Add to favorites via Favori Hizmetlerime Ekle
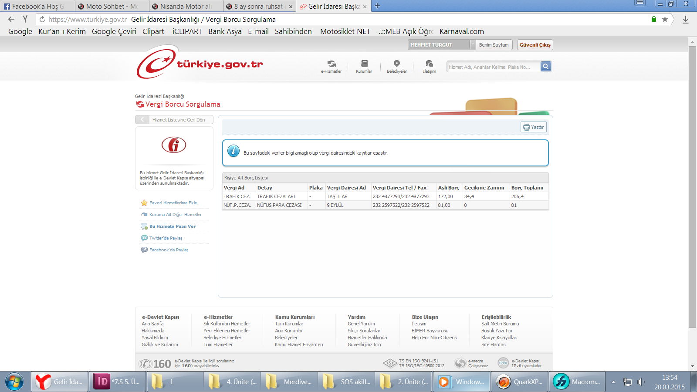Screen dimensions: 697x392 point(173,203)
